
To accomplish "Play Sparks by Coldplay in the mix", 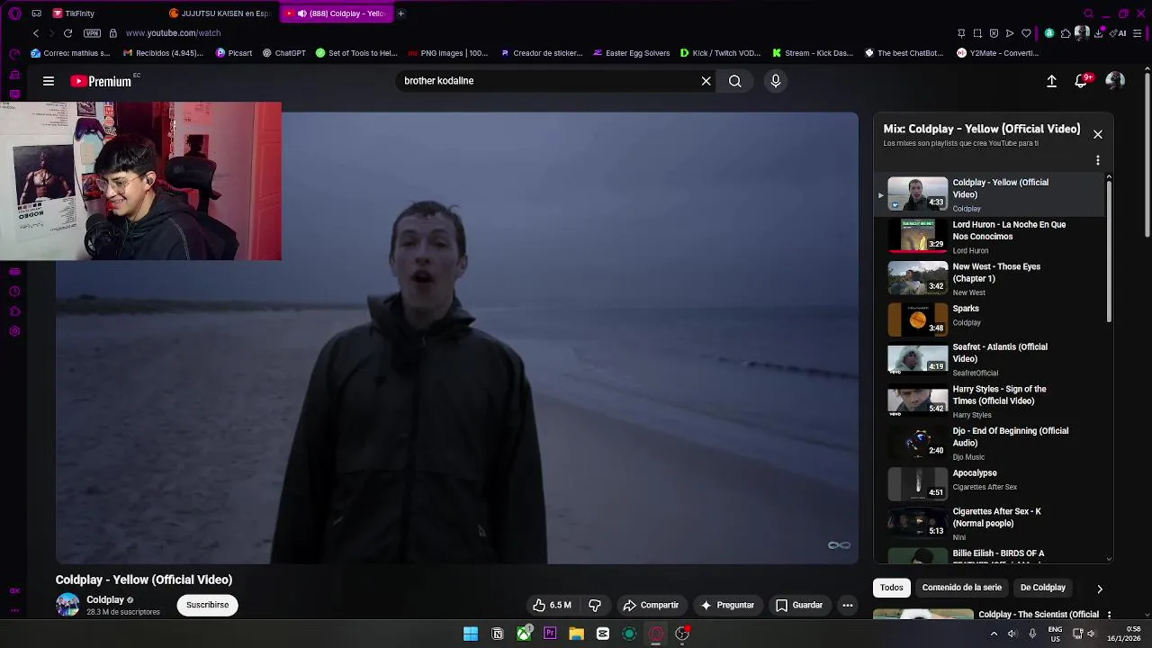I will tap(990, 319).
